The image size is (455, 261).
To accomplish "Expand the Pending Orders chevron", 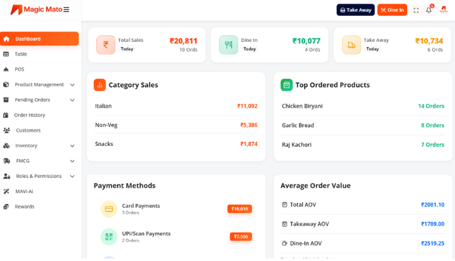I will pos(72,100).
